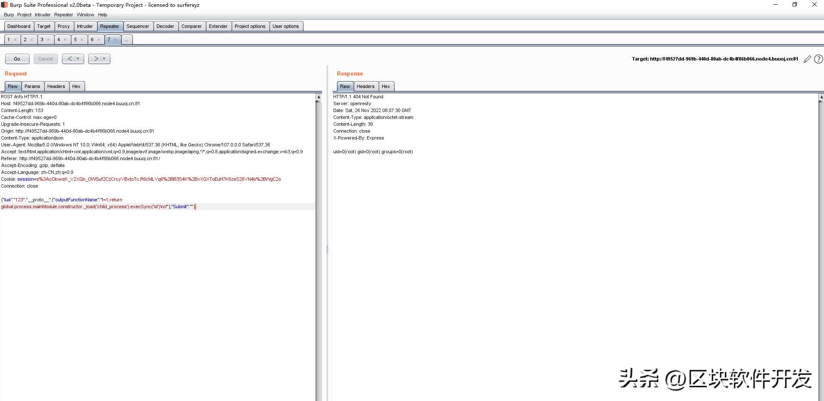This screenshot has height=401, width=824.
Task: Show Request Headers view
Action: [56, 86]
